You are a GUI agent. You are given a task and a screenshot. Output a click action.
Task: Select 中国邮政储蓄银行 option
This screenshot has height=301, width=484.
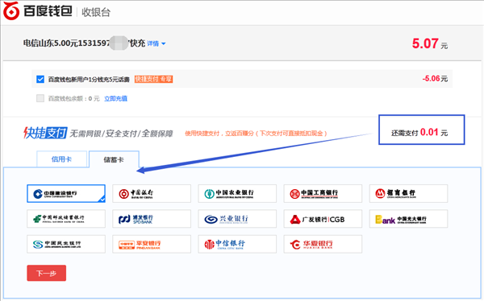(66, 219)
